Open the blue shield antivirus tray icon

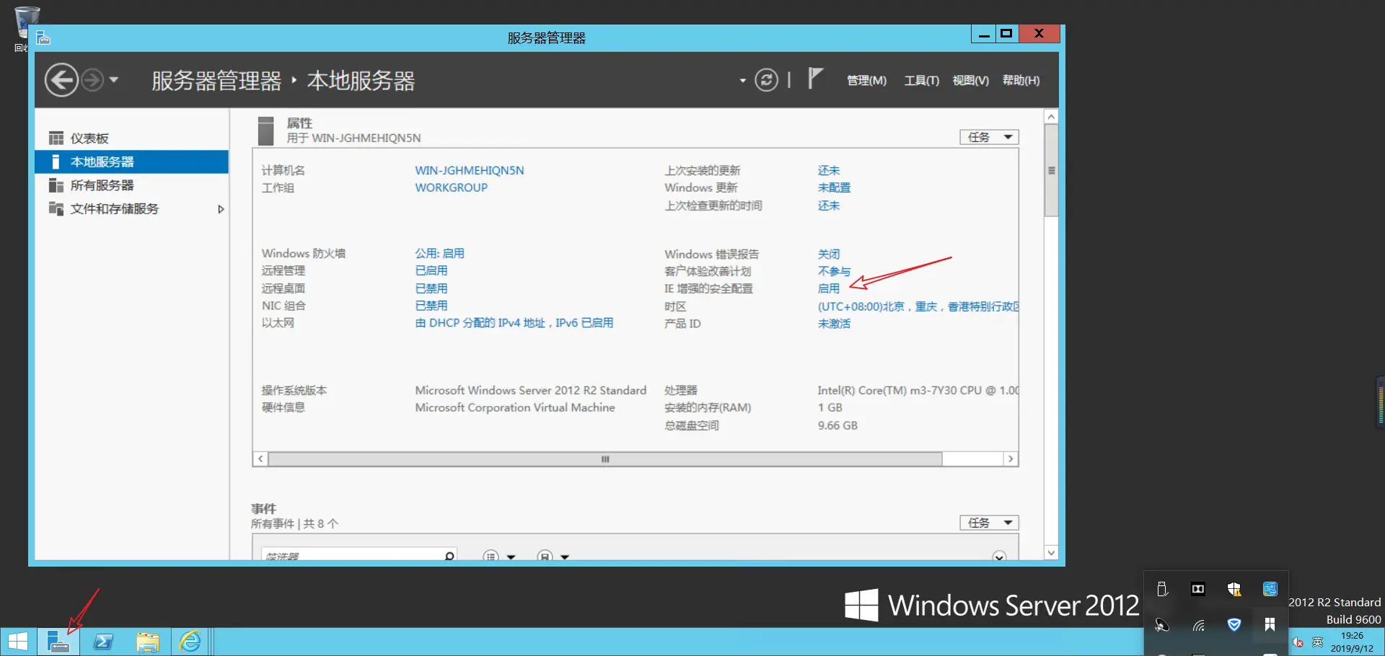1234,625
